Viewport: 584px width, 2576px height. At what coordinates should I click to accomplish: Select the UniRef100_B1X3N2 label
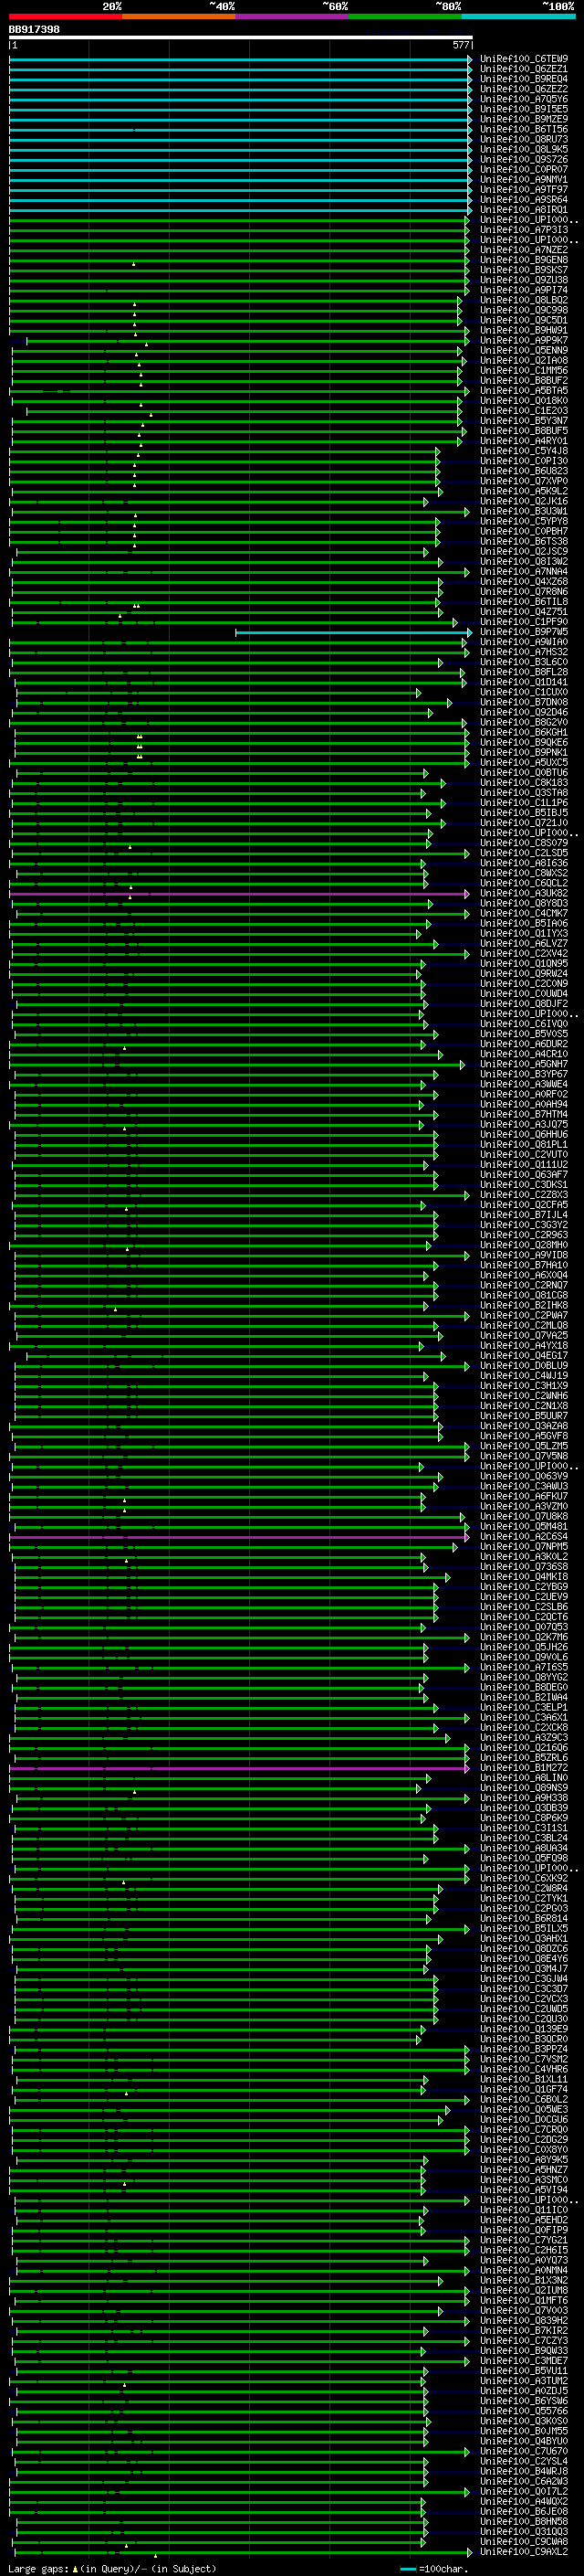pos(523,2282)
